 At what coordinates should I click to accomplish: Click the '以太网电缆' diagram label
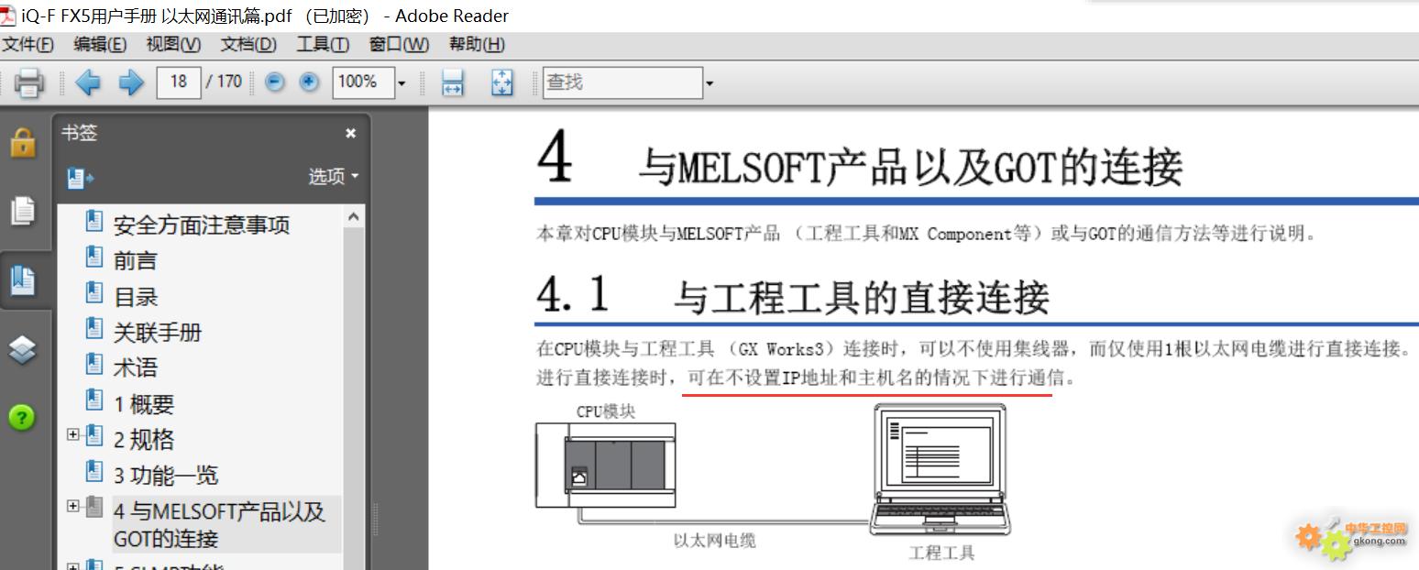715,541
